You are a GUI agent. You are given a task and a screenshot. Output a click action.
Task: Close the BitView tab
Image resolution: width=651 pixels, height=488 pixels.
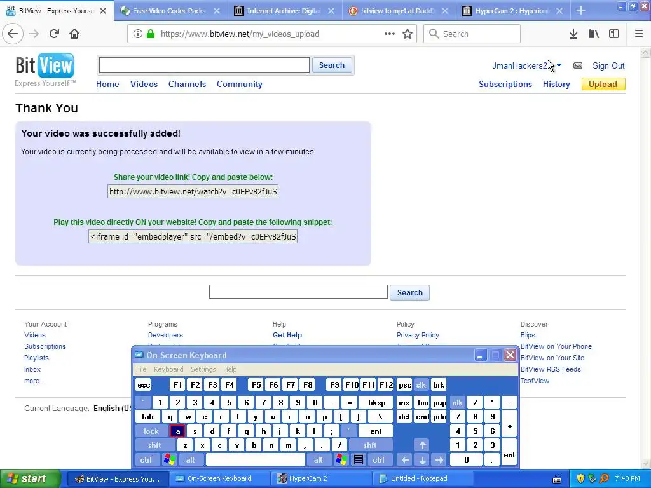(x=104, y=11)
